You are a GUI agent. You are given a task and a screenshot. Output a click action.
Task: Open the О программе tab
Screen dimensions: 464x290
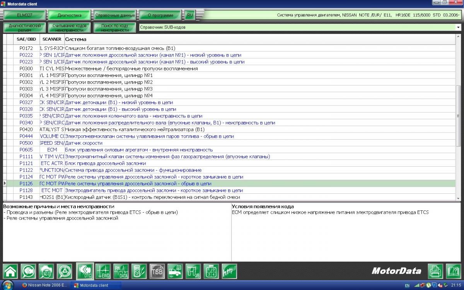click(x=160, y=15)
